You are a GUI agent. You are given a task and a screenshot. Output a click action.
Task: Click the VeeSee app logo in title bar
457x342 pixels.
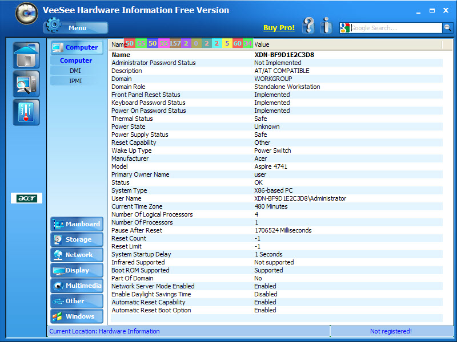point(26,13)
